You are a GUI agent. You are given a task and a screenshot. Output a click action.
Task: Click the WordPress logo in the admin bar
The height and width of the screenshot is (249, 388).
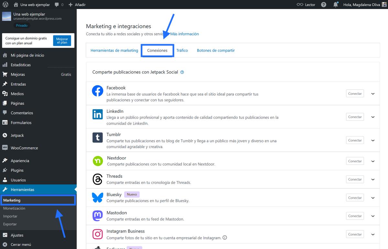[5, 5]
